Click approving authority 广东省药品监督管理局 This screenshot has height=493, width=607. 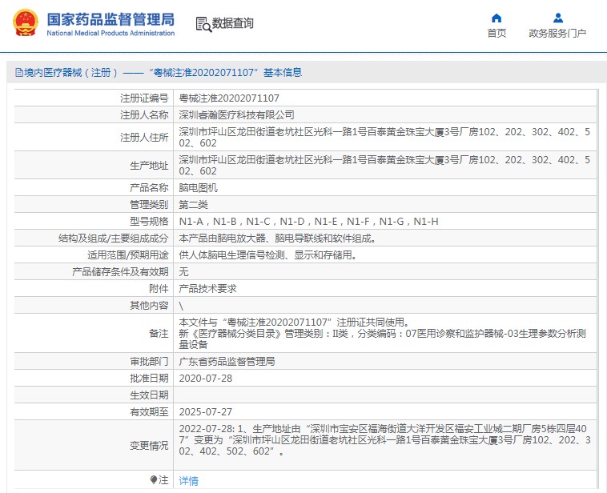tap(227, 362)
